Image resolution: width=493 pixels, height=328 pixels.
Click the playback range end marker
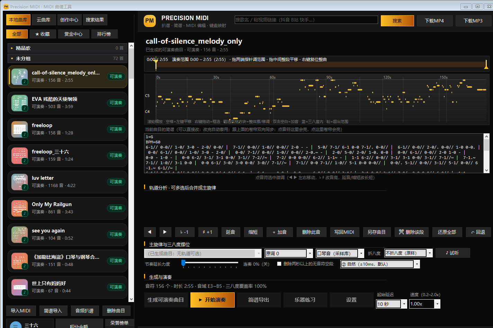[x=486, y=64]
